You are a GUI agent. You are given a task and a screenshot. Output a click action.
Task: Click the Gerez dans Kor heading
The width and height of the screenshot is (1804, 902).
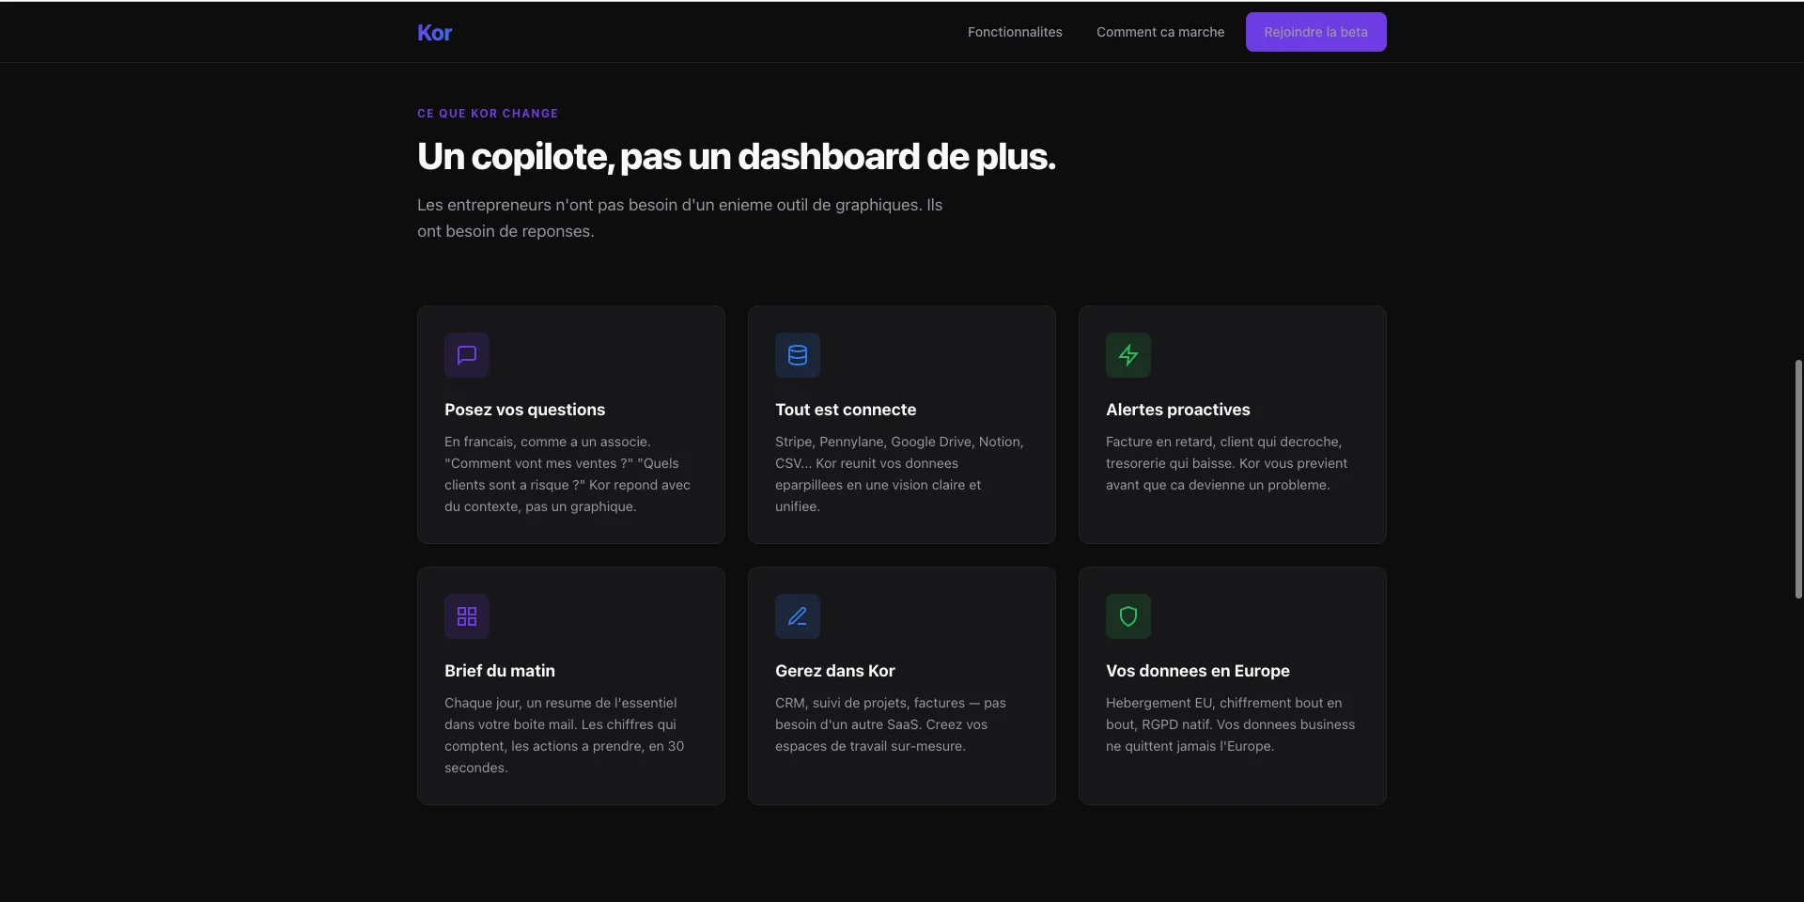834,671
